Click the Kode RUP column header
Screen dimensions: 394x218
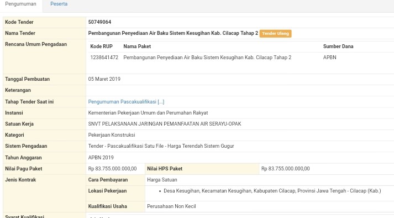(101, 46)
